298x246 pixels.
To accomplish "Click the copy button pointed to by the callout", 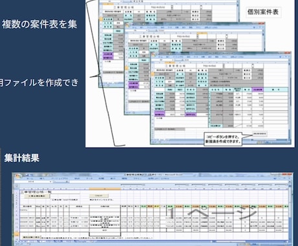I will pyautogui.click(x=260, y=134).
